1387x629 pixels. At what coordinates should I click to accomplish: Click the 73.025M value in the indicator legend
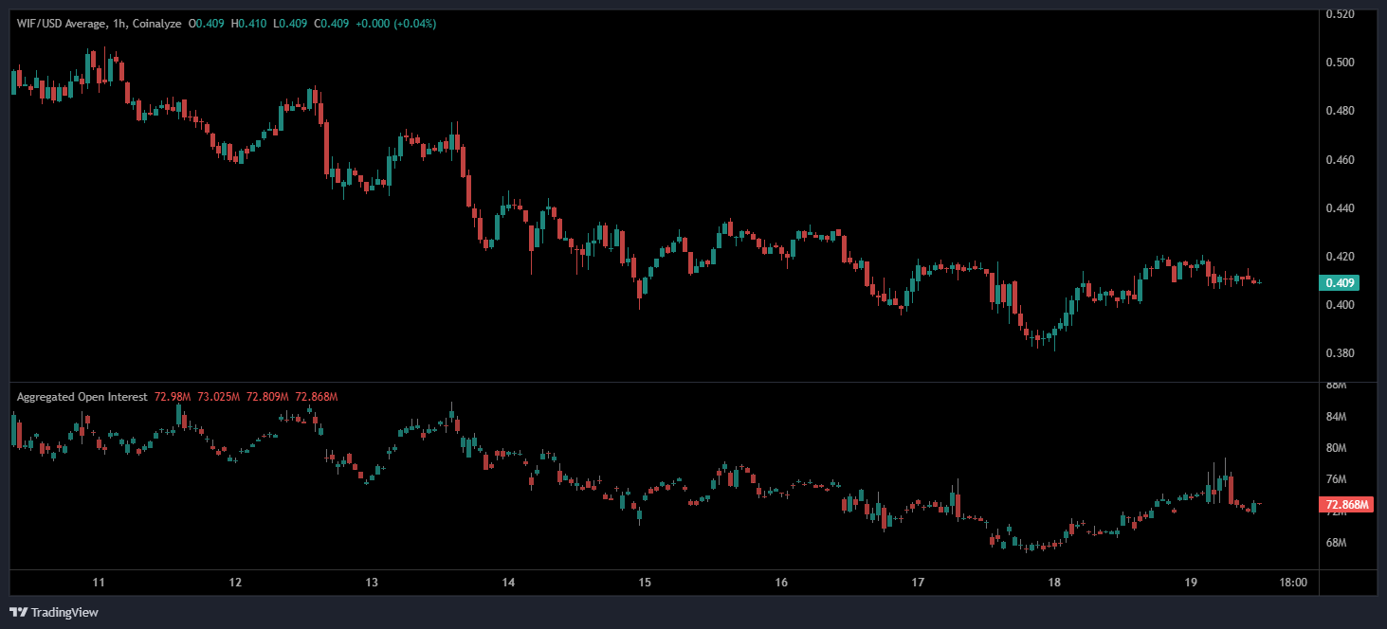point(221,397)
